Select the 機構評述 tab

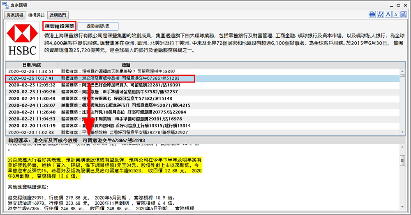click(37, 15)
